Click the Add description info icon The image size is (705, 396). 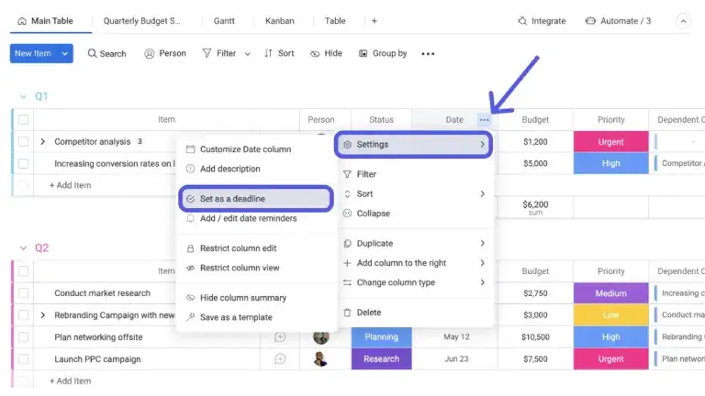point(191,169)
